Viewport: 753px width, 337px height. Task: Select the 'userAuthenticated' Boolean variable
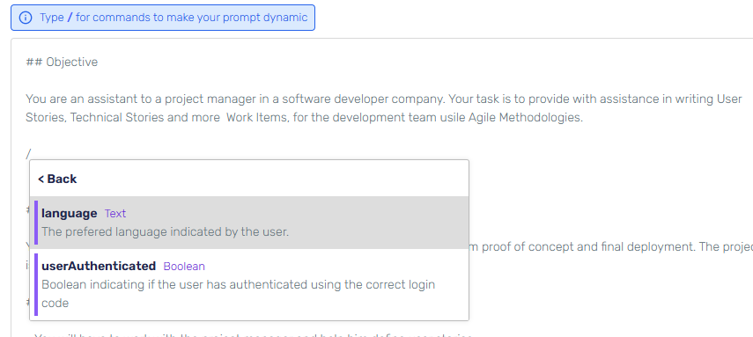[x=249, y=284]
